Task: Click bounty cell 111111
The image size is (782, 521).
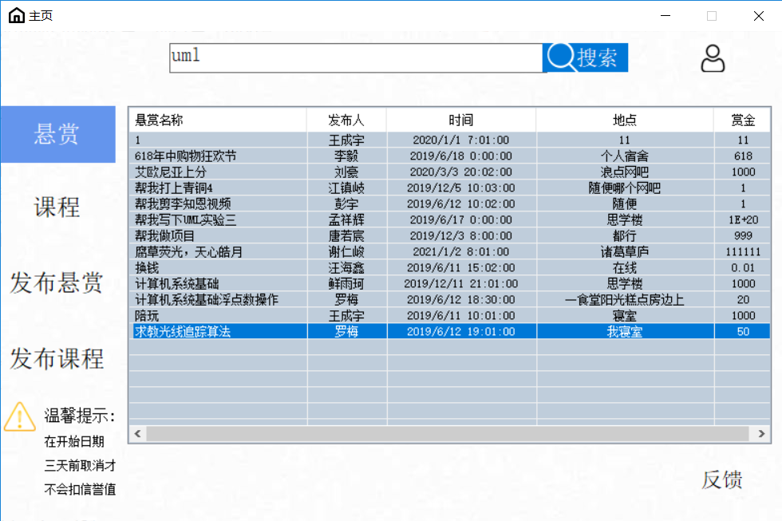Action: tap(743, 252)
